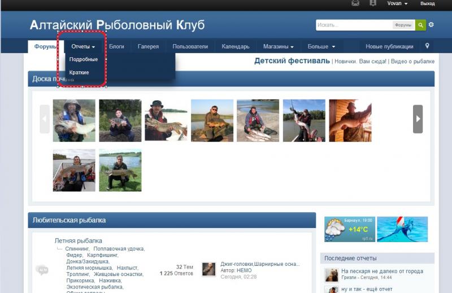Select Подробные from the Отчеты menu
452x293 pixels.
coord(83,59)
